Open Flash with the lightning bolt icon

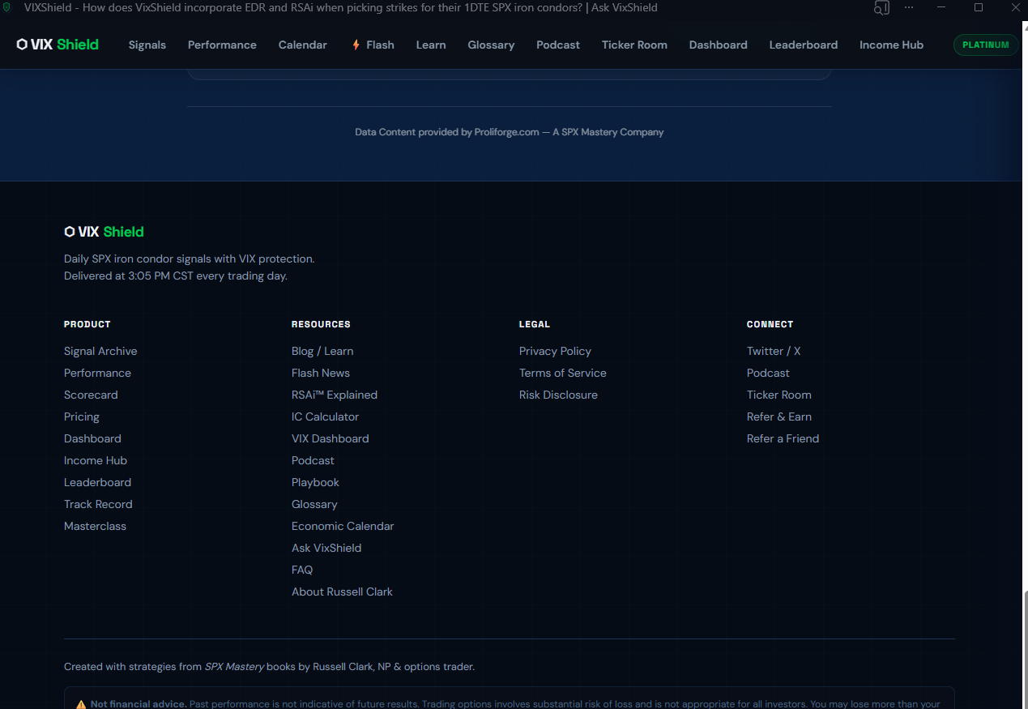point(373,45)
